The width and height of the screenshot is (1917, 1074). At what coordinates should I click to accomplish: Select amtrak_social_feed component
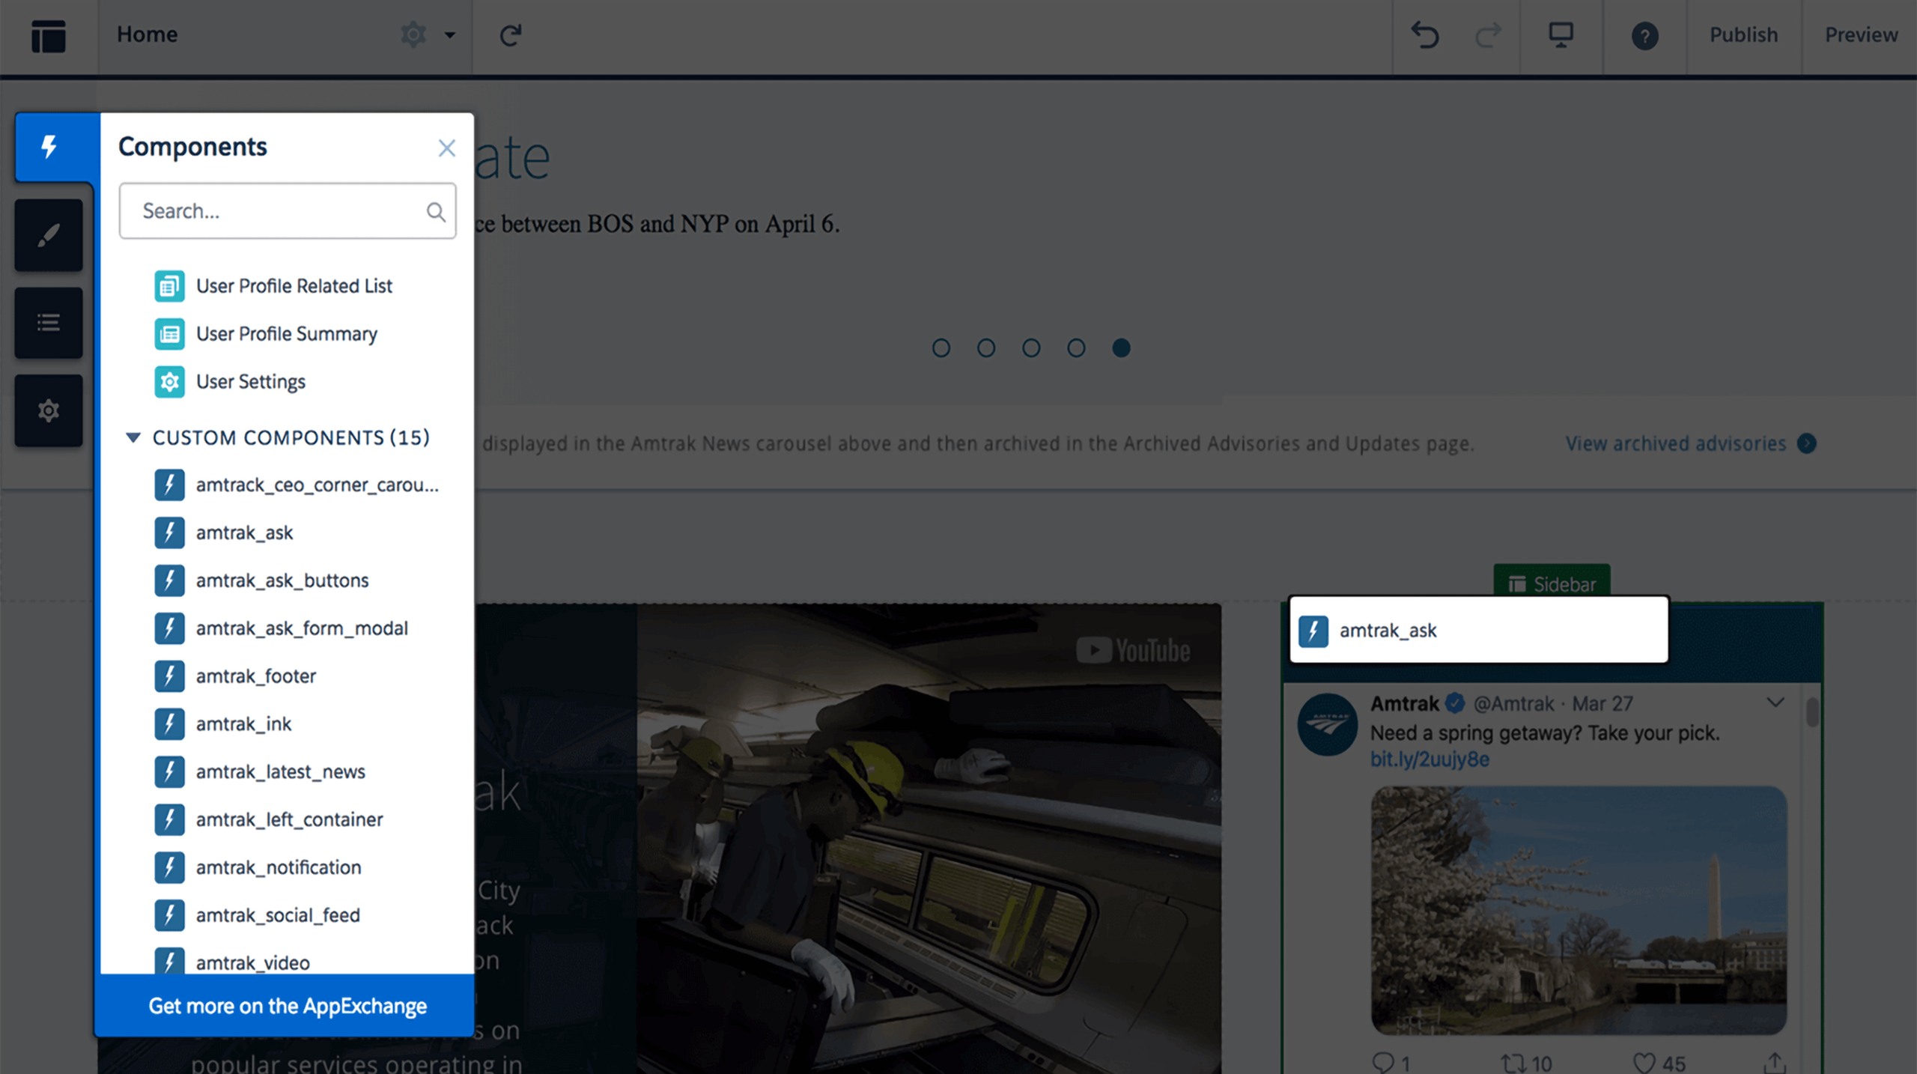pyautogui.click(x=257, y=915)
